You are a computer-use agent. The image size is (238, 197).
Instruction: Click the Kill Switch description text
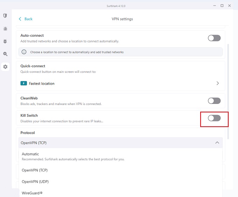(x=62, y=121)
